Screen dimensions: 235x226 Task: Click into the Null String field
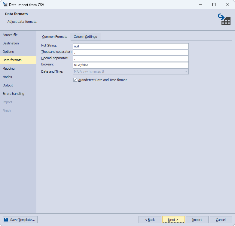131,46
